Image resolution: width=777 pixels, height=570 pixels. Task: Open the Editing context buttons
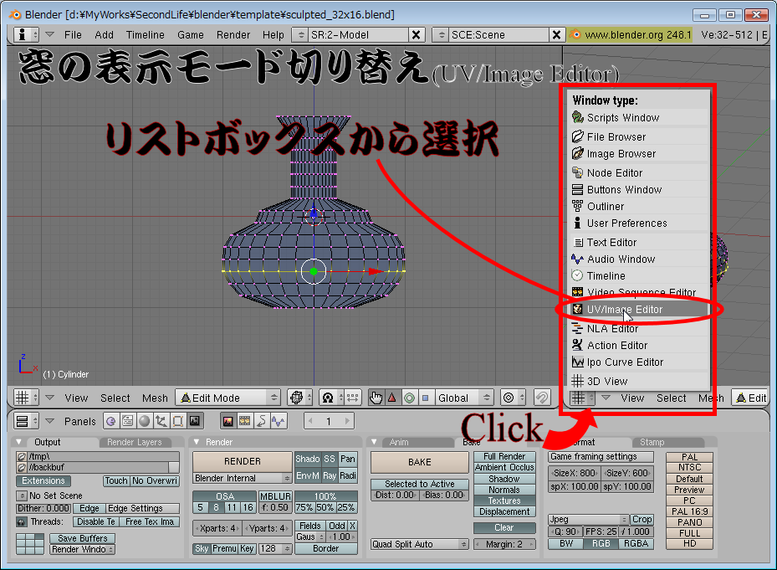pyautogui.click(x=178, y=421)
